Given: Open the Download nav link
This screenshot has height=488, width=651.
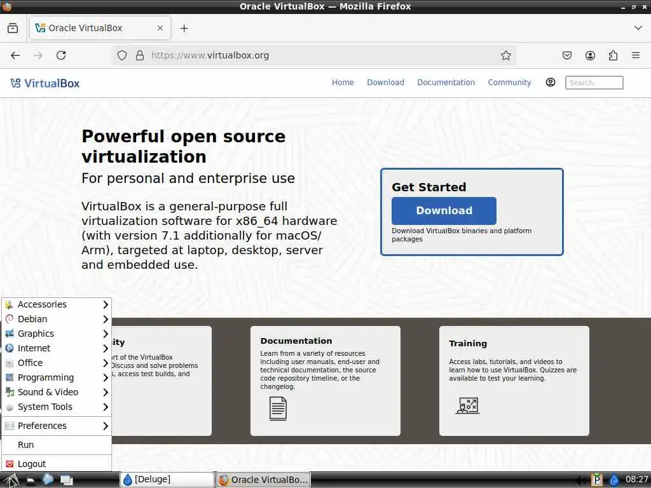Looking at the screenshot, I should coord(385,82).
